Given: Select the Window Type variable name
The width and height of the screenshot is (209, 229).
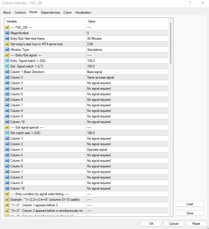Looking at the screenshot, I should pos(19,50).
